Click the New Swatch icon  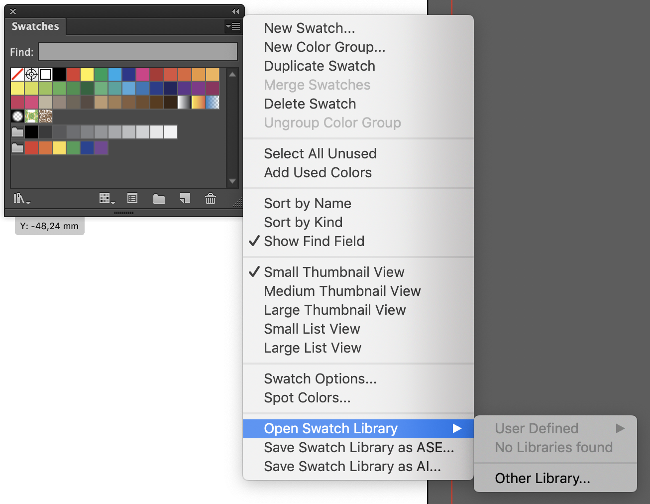pyautogui.click(x=185, y=199)
